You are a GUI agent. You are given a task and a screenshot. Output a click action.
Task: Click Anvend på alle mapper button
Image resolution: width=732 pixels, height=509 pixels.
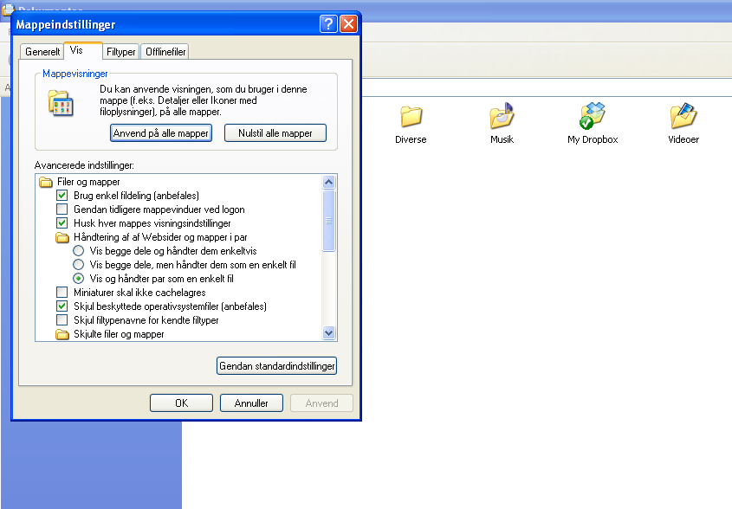point(161,133)
